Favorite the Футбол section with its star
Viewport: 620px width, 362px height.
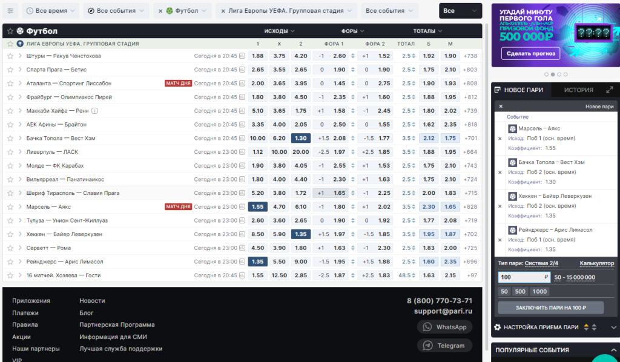coord(10,31)
